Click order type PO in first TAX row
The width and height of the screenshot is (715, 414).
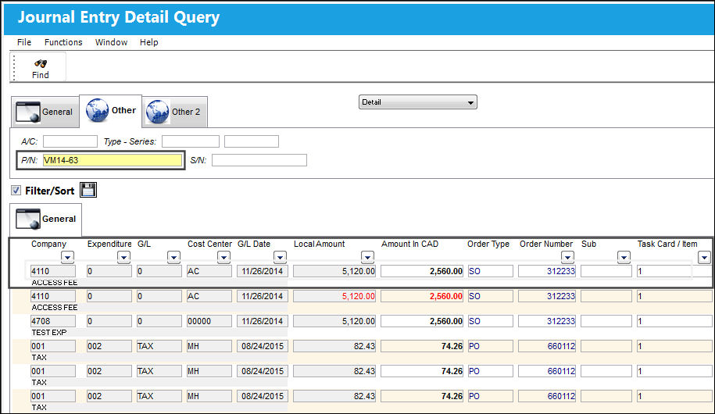490,347
